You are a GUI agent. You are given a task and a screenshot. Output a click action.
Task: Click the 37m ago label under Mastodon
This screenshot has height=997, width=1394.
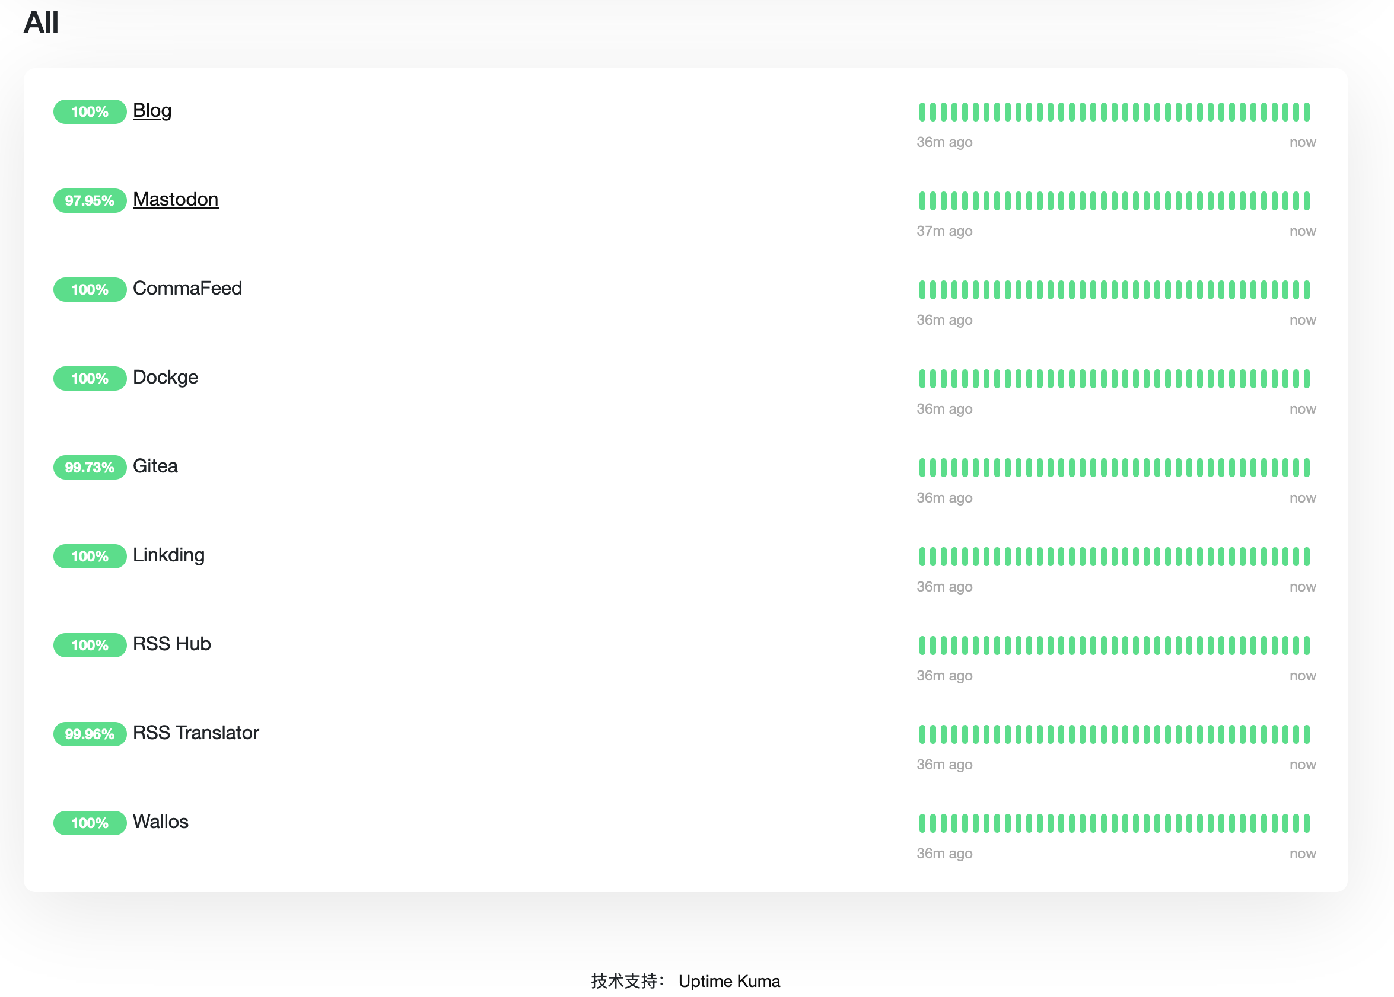pyautogui.click(x=944, y=231)
